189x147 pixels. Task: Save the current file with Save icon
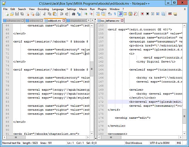coord(17,14)
